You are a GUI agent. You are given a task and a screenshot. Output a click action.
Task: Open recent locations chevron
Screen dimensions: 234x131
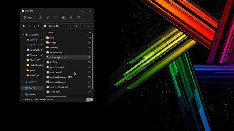point(34,26)
